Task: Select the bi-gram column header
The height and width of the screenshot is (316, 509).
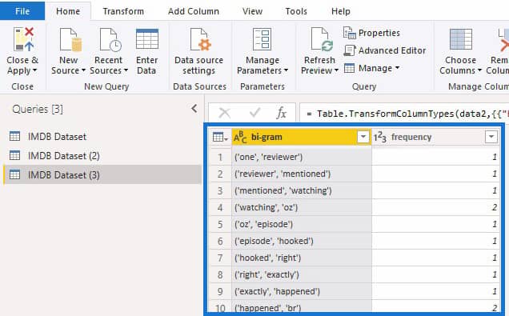Action: coord(302,137)
